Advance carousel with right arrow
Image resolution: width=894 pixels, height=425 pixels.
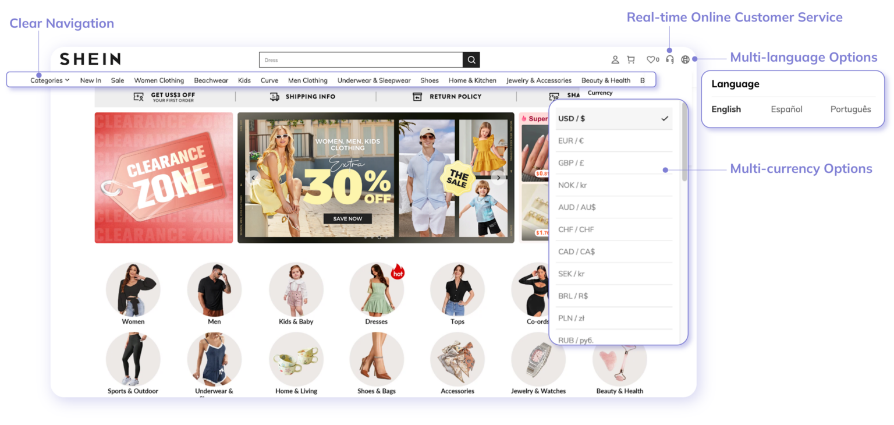pos(499,178)
